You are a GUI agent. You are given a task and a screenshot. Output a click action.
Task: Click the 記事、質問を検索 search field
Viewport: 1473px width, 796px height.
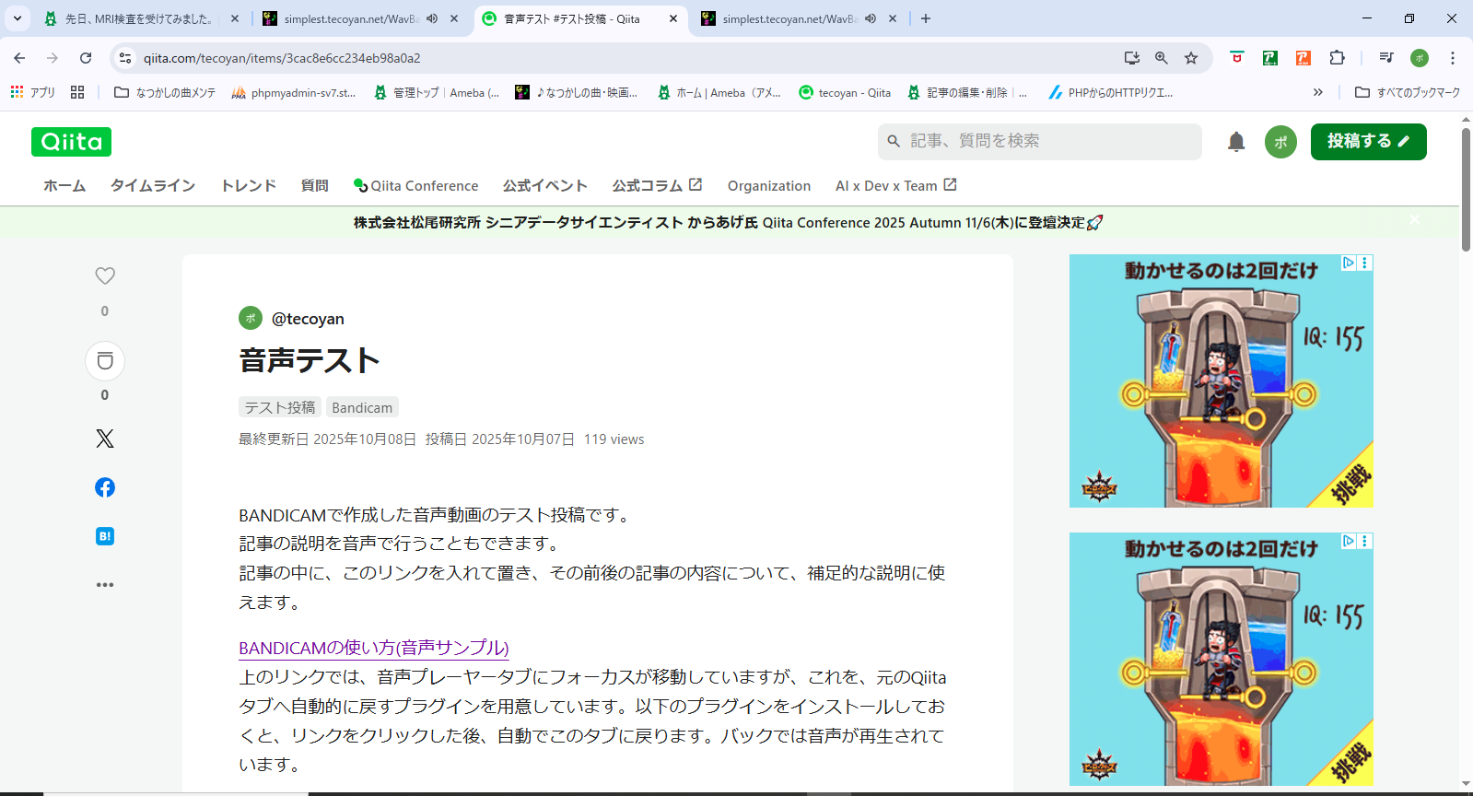pyautogui.click(x=1040, y=142)
